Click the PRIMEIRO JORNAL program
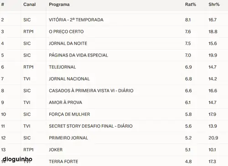The image size is (228, 166). (68, 138)
